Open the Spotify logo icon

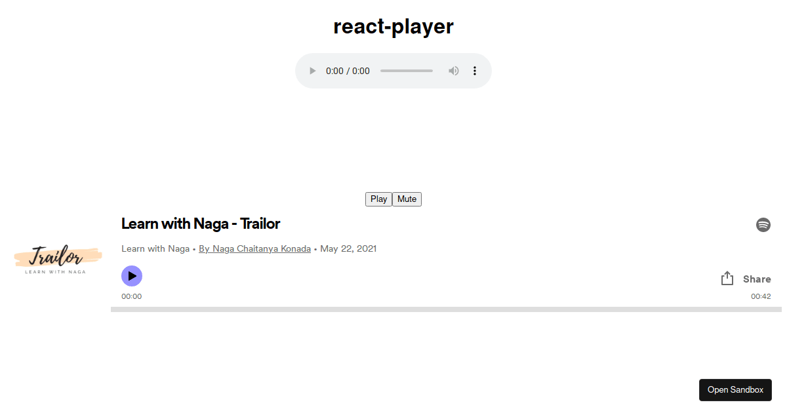pos(763,224)
